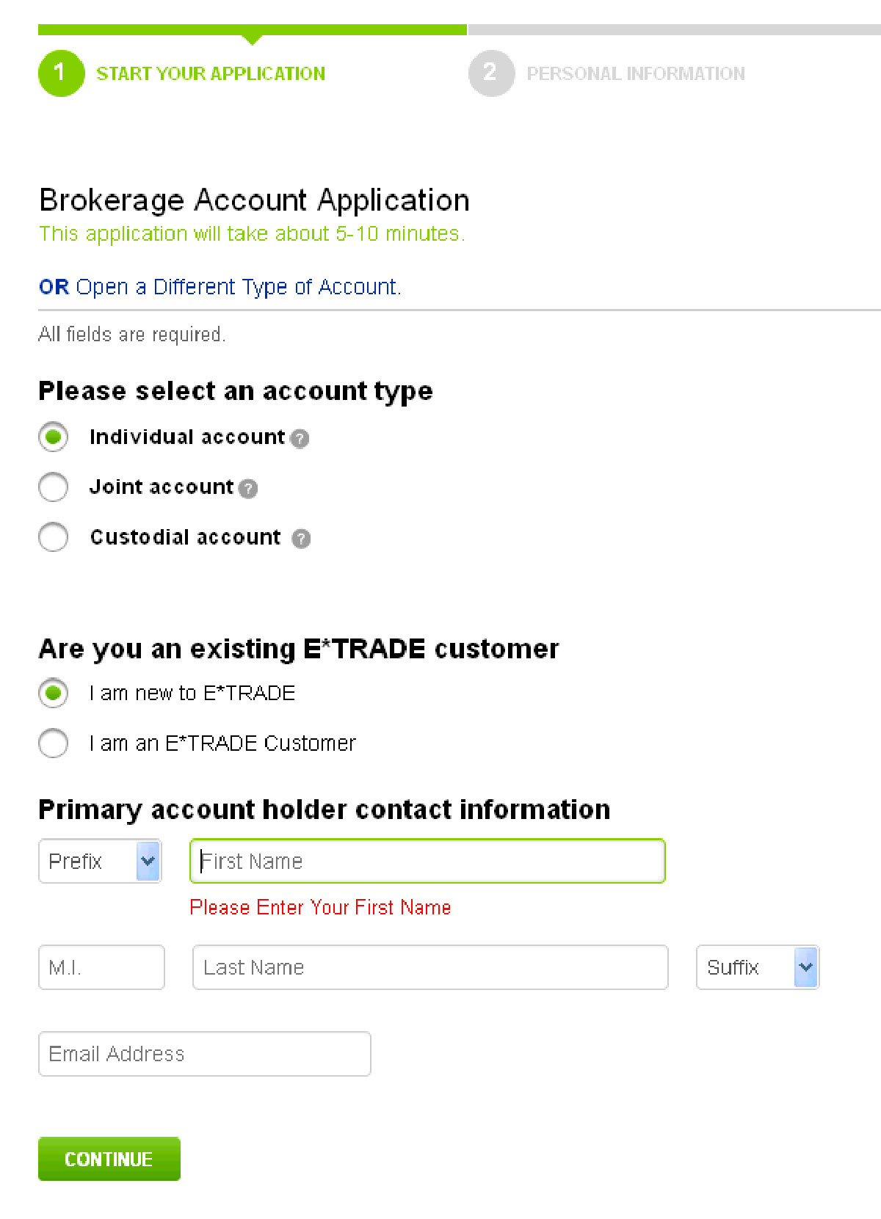Select the Joint account radio button
Screen dimensions: 881x1219
52,487
